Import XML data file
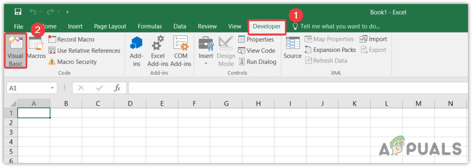 click(x=373, y=39)
